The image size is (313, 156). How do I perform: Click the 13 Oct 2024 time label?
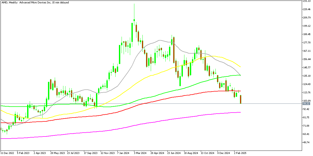pyautogui.click(x=208, y=153)
